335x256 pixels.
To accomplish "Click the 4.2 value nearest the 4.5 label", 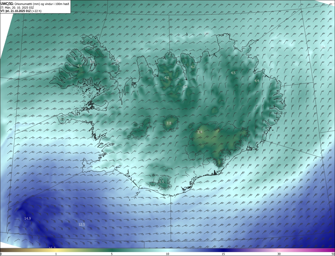I will coord(193,67).
